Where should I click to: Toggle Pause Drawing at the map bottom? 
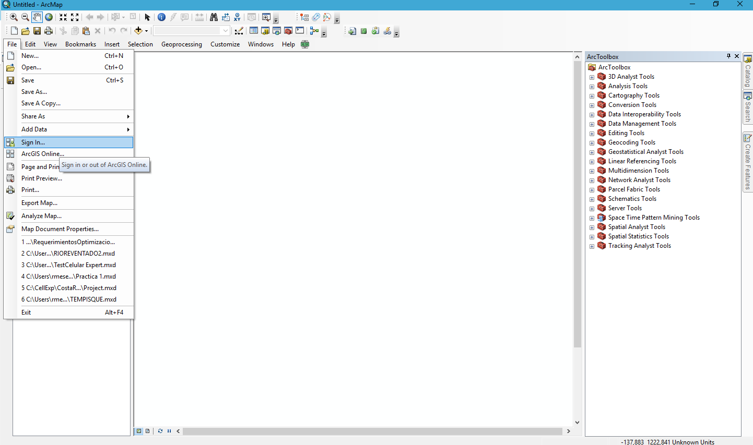coord(169,431)
